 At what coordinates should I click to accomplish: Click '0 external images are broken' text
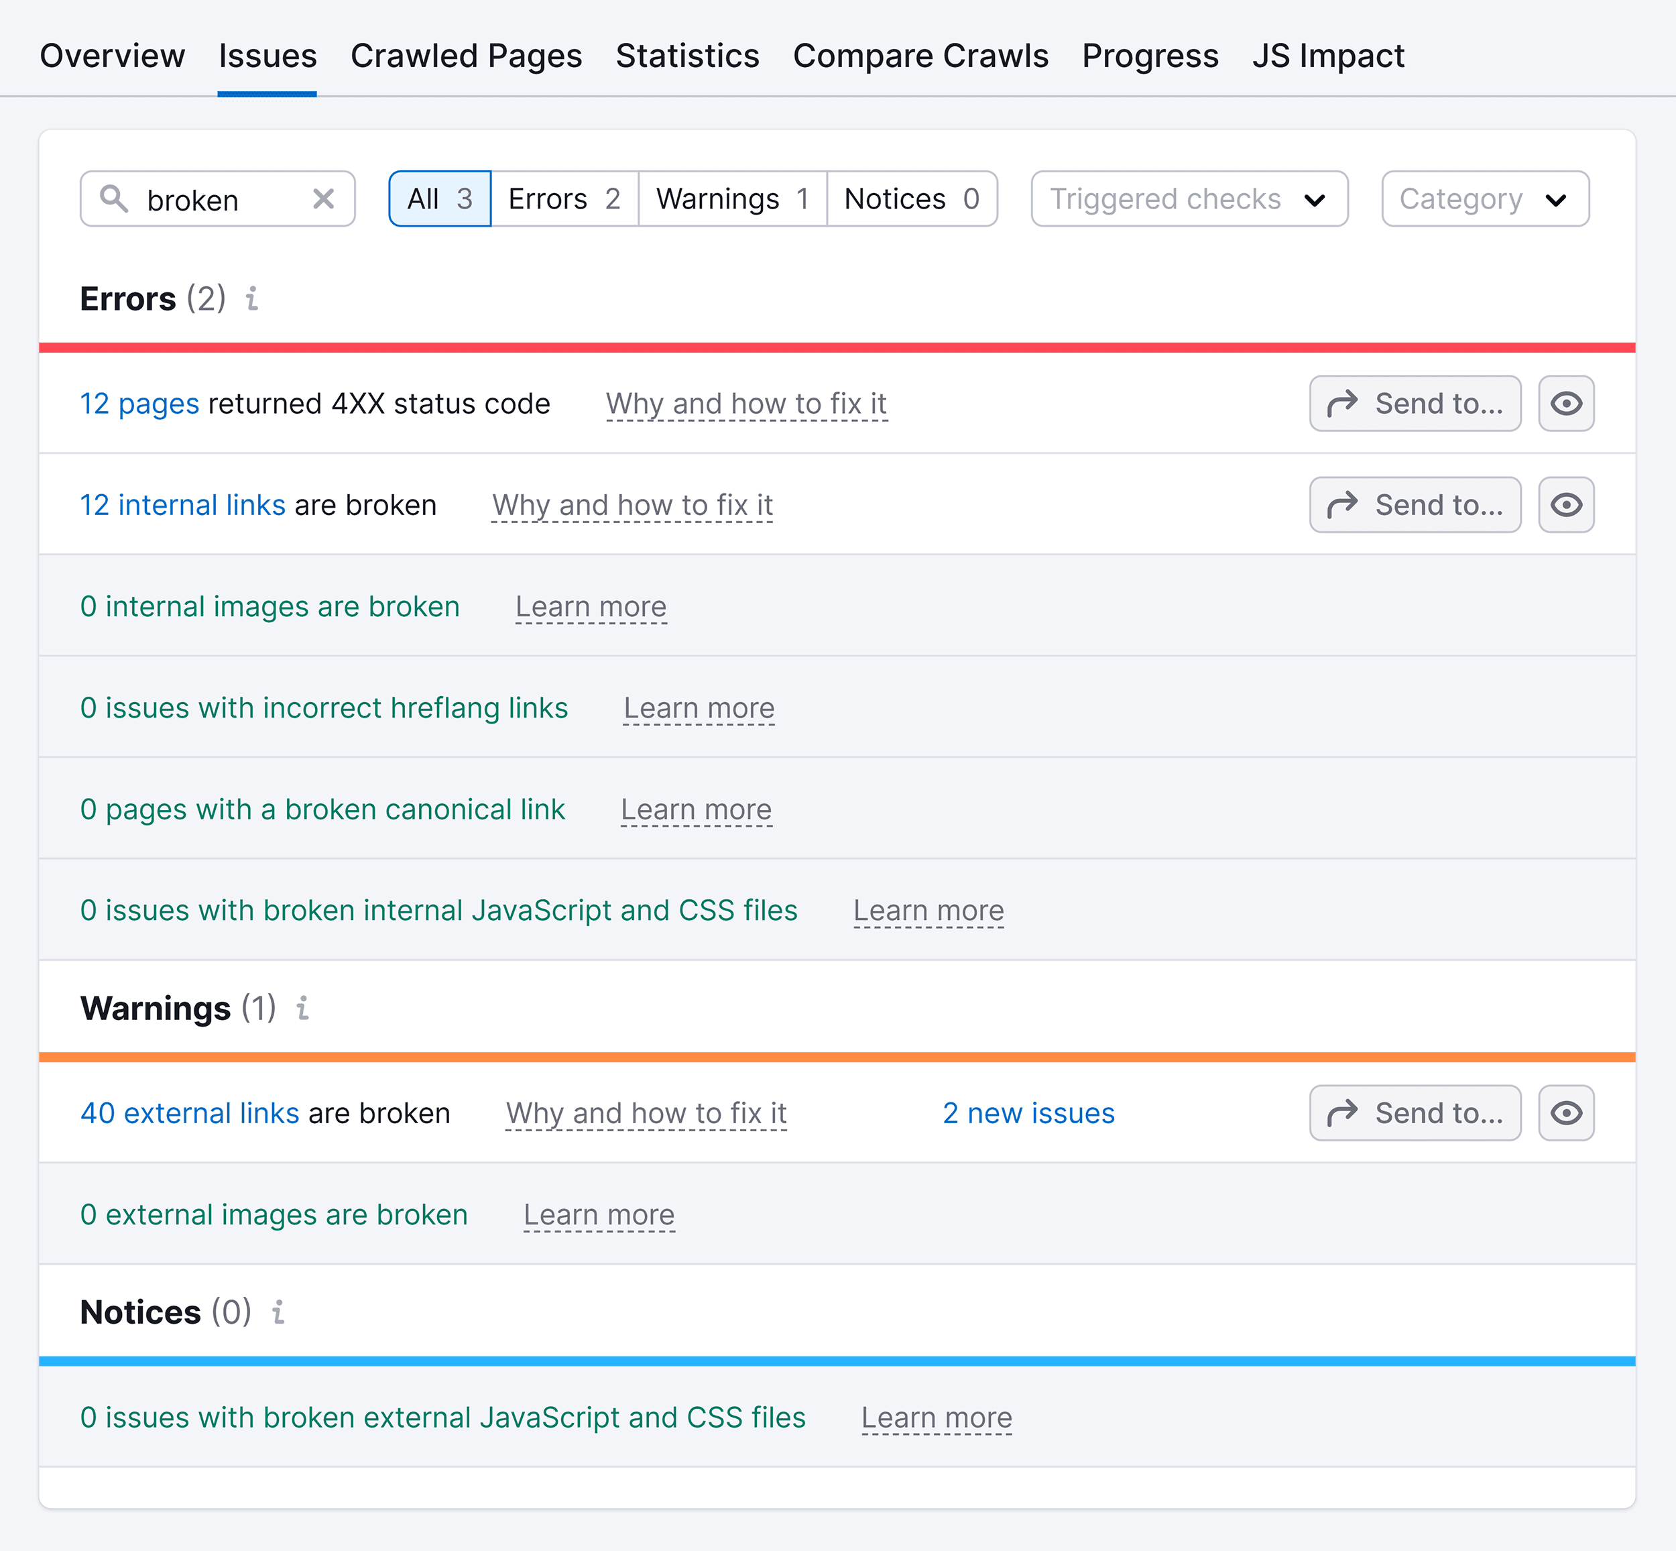274,1214
